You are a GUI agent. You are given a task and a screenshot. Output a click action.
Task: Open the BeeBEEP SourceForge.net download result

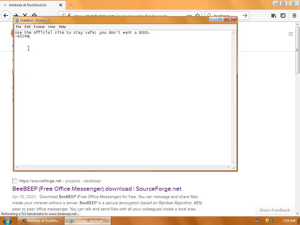tap(97, 189)
